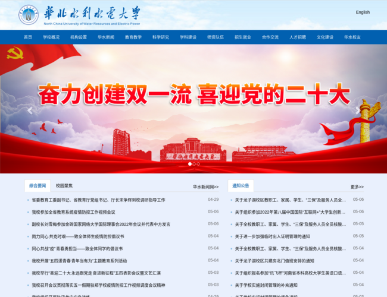Open news 我校召开会议贯彻落实五一假期…调度会议精神

coord(98,285)
